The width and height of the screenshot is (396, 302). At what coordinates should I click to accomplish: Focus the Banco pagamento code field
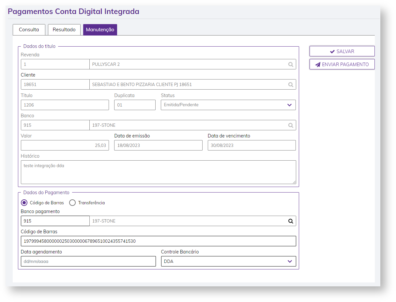[x=55, y=221]
